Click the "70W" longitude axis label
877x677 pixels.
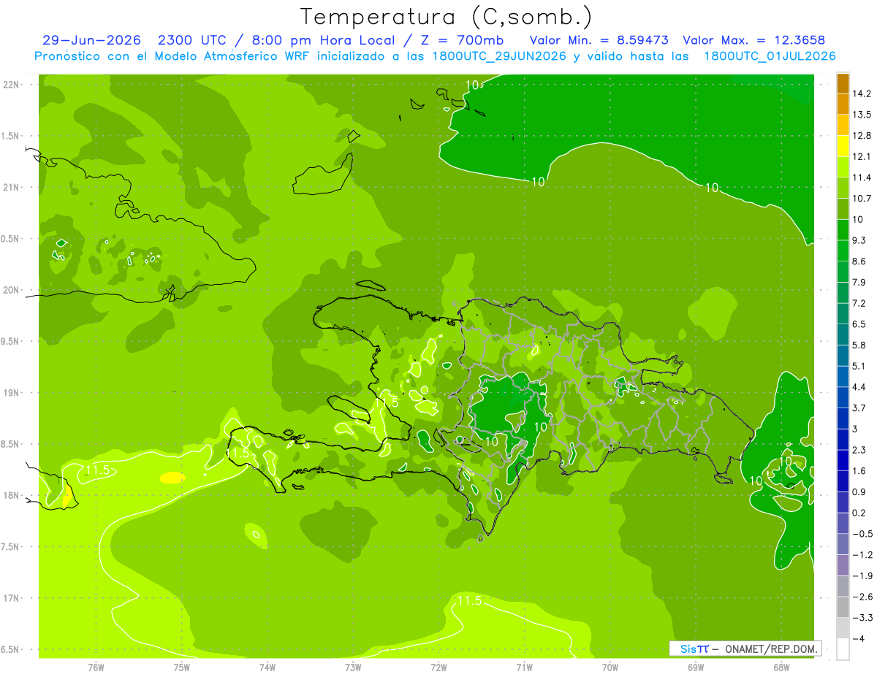(x=610, y=667)
